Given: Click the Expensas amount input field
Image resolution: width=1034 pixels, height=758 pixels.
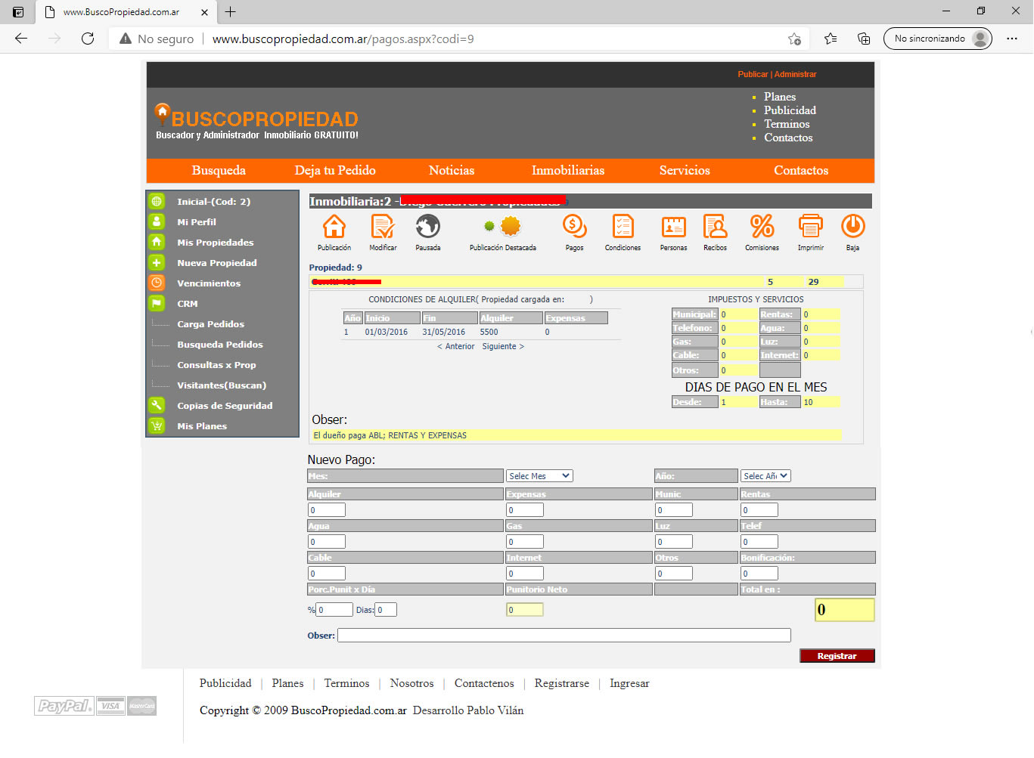Looking at the screenshot, I should click(525, 510).
